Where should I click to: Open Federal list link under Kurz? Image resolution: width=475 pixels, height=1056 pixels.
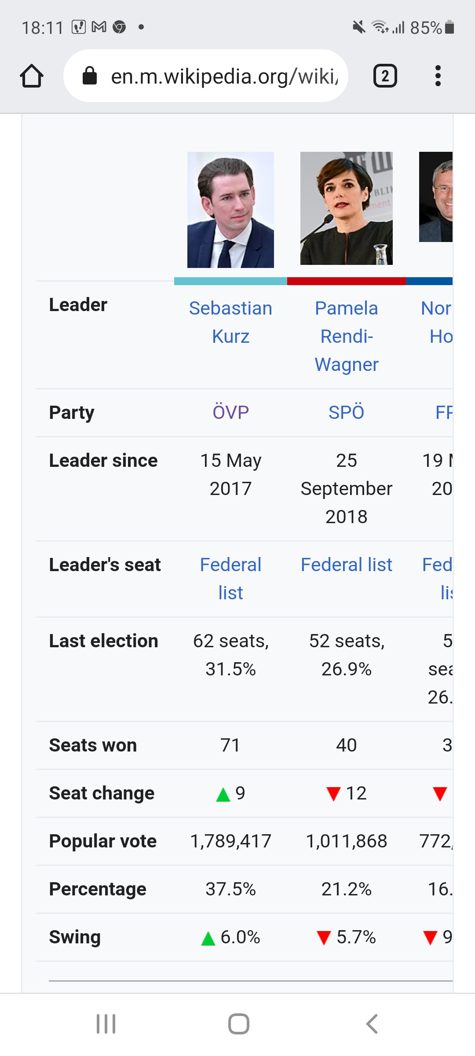click(230, 579)
